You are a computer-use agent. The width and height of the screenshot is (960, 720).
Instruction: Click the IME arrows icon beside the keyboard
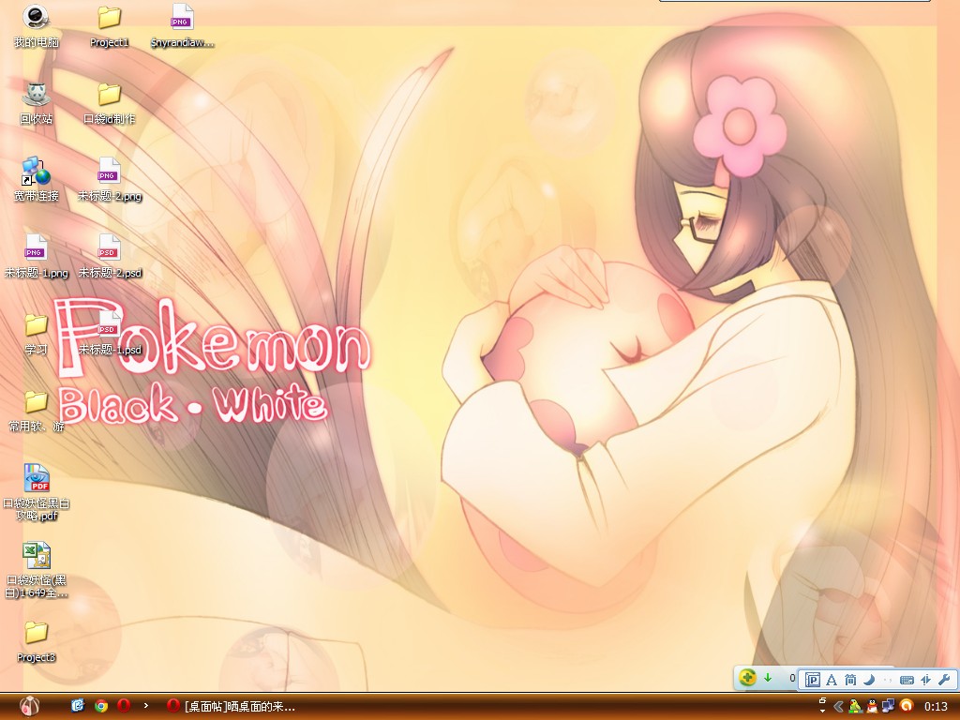coord(925,680)
